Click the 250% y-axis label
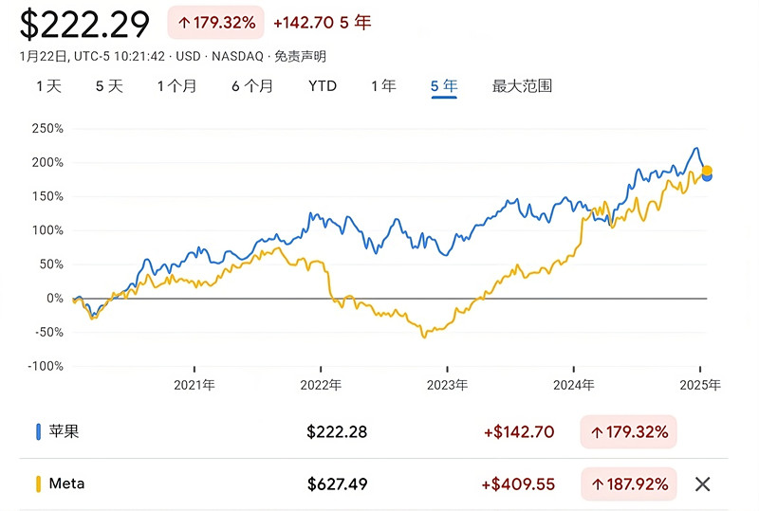This screenshot has width=759, height=511. click(x=47, y=129)
